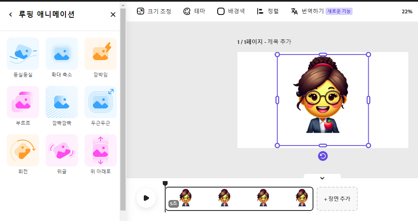The width and height of the screenshot is (418, 221).
Task: Click the 5초 duration badge
Action: [174, 204]
